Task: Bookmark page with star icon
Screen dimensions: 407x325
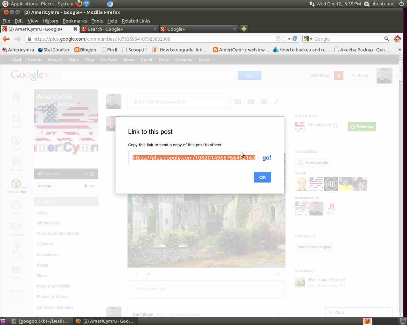Action: pos(284,39)
